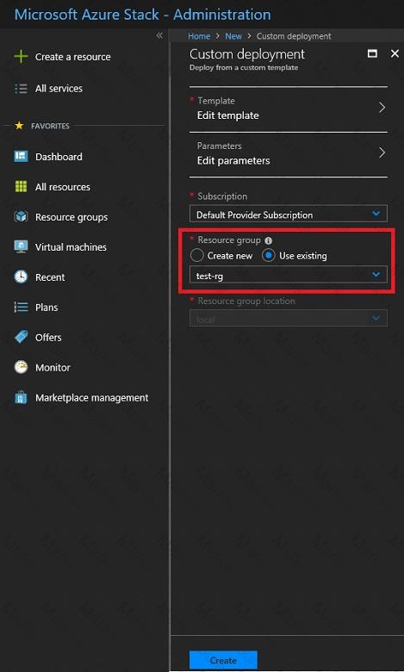Click the green plus Create a resource icon

click(21, 57)
